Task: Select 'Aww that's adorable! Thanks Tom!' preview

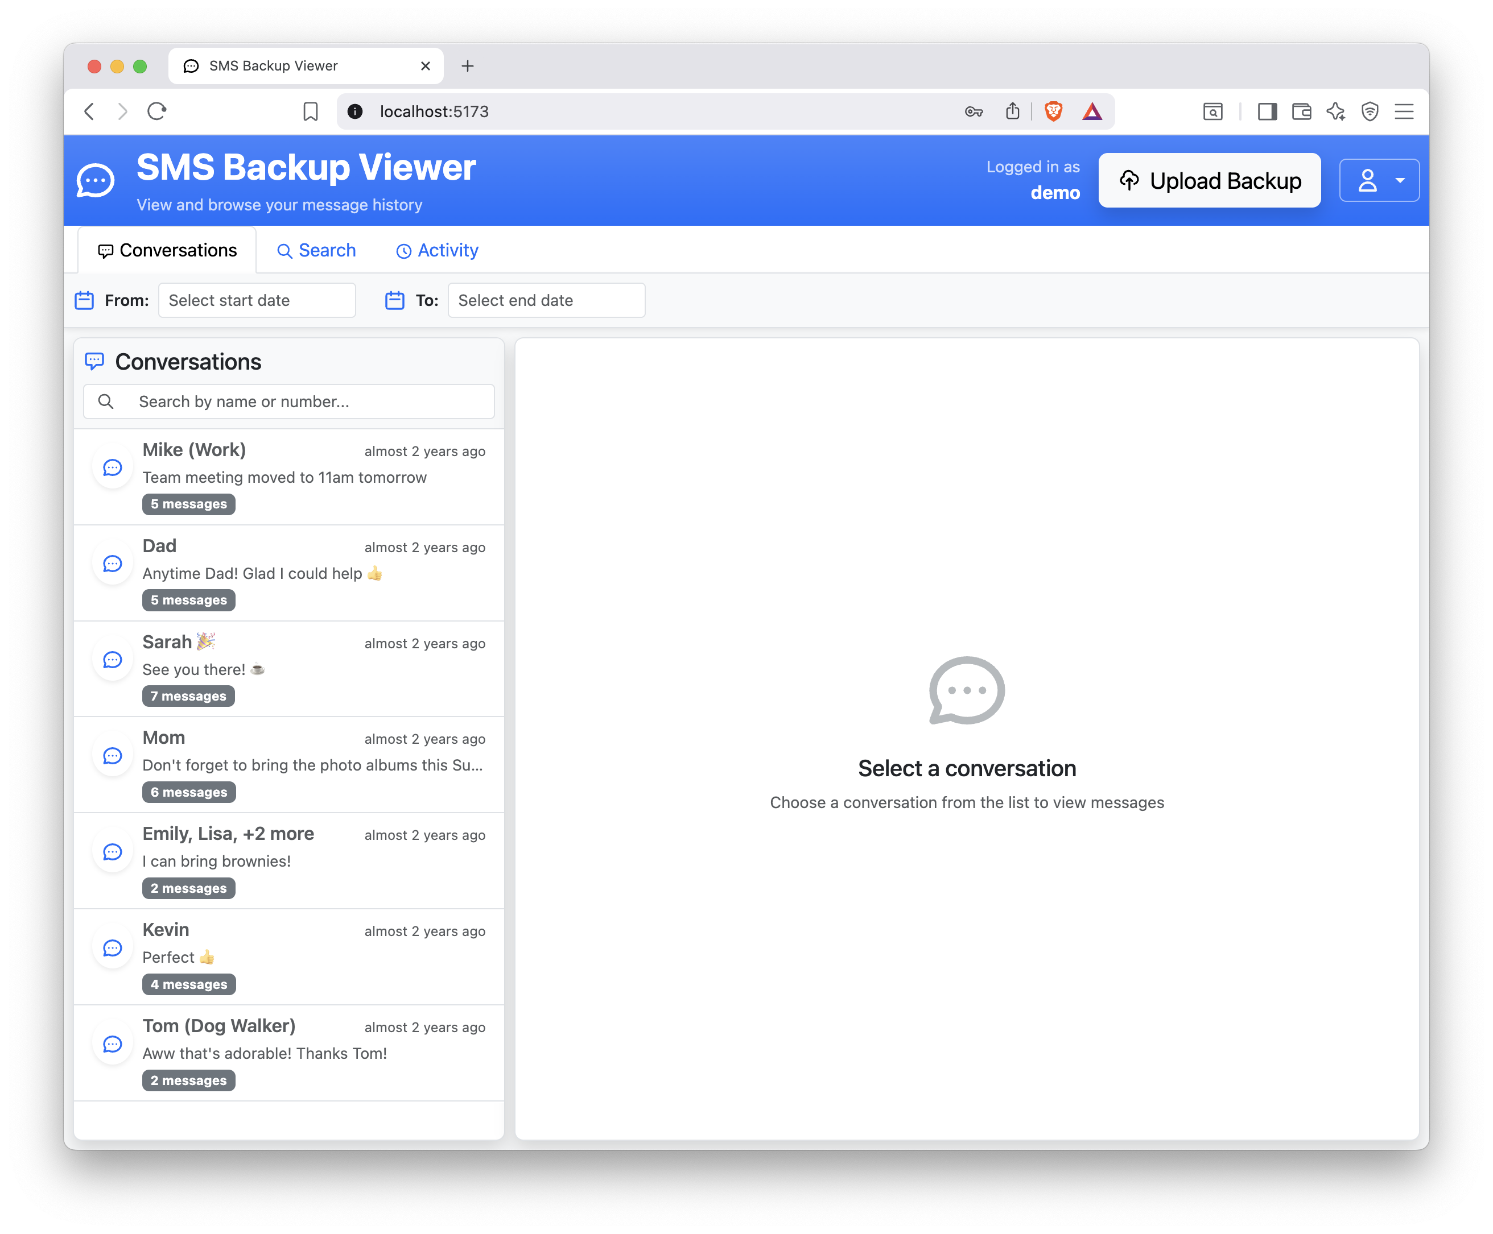Action: coord(265,1053)
